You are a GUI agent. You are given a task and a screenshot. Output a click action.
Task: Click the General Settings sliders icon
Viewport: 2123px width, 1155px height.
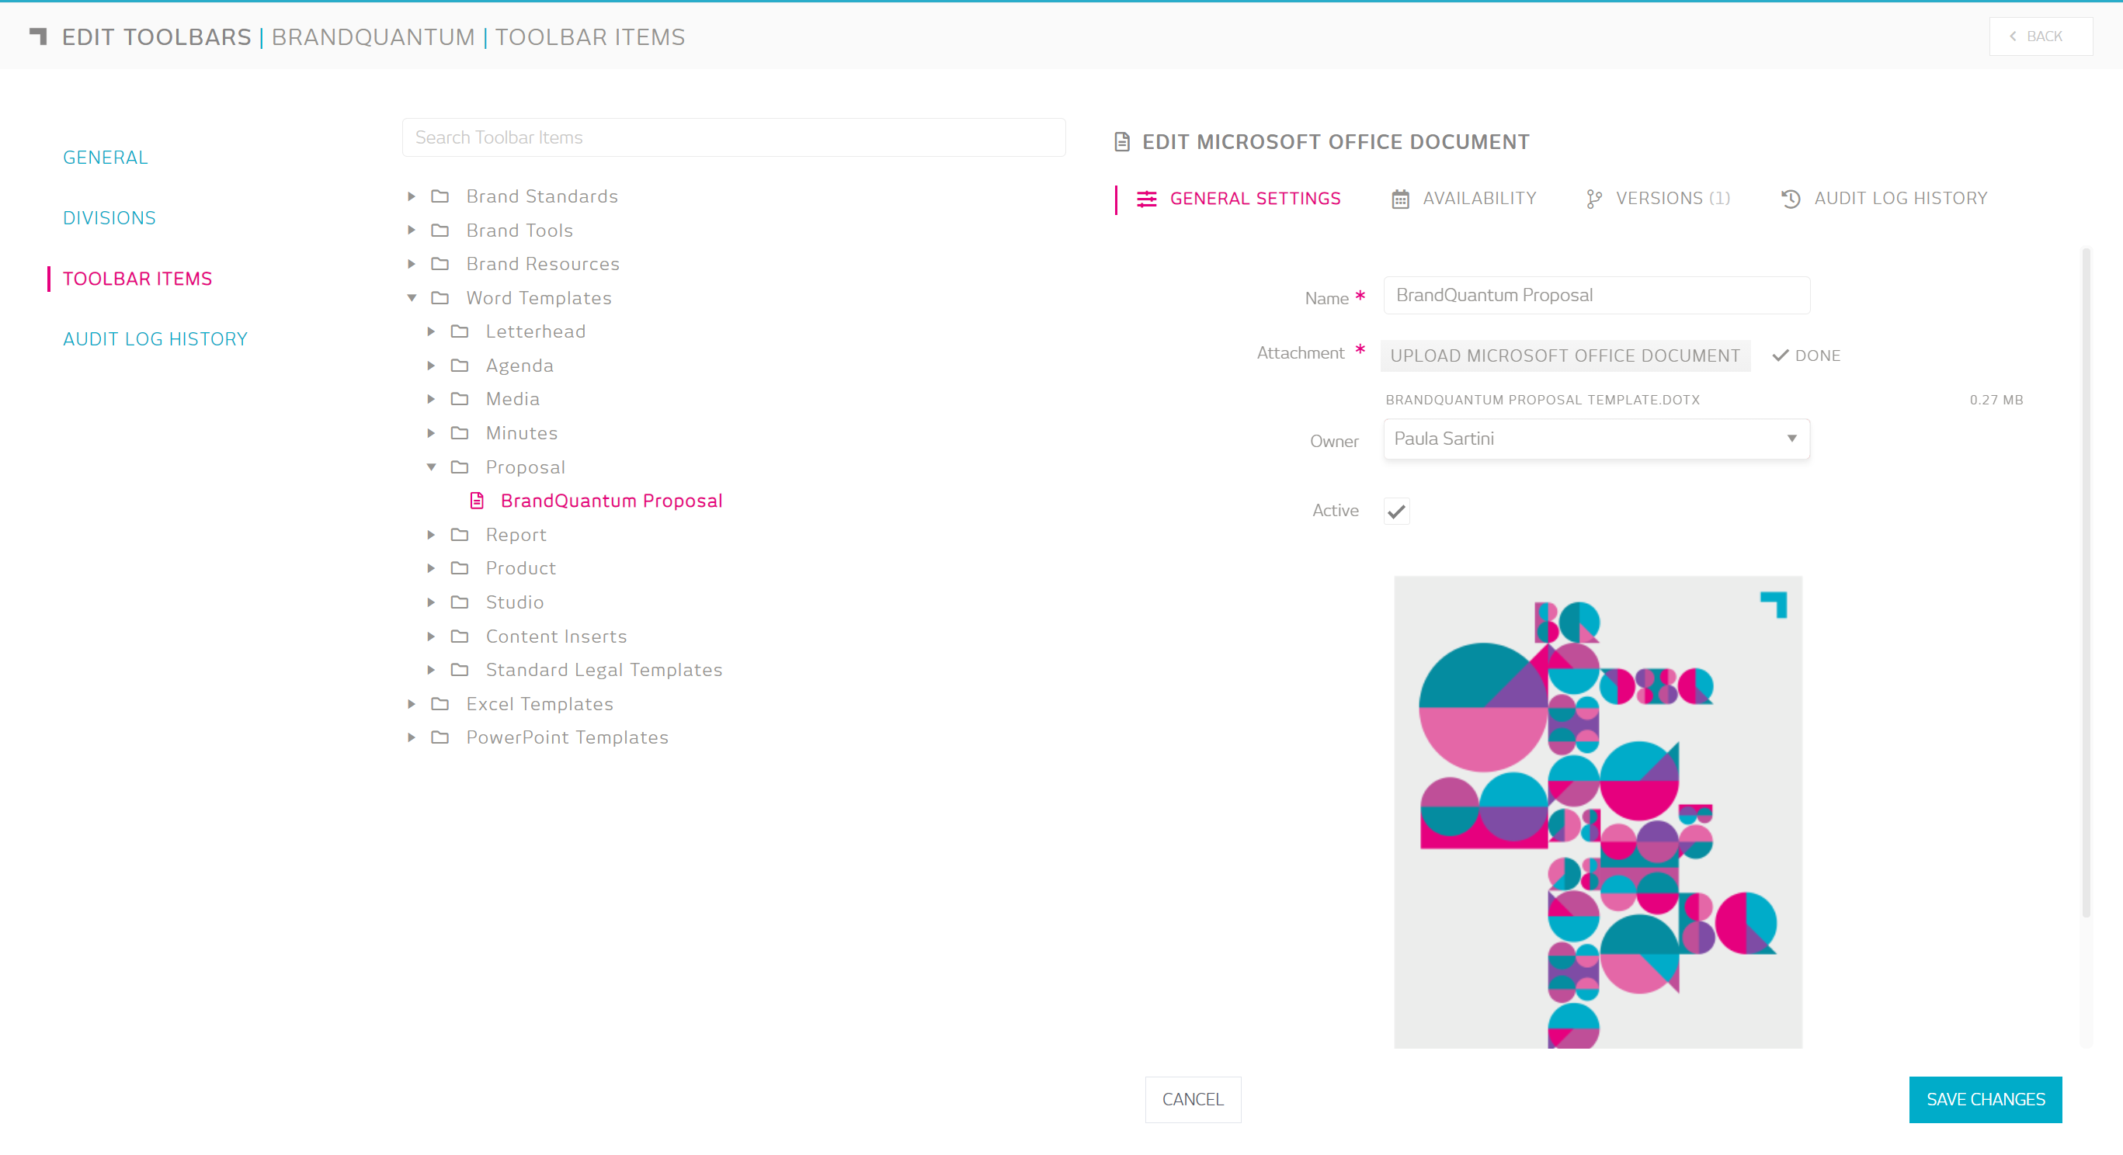point(1146,199)
